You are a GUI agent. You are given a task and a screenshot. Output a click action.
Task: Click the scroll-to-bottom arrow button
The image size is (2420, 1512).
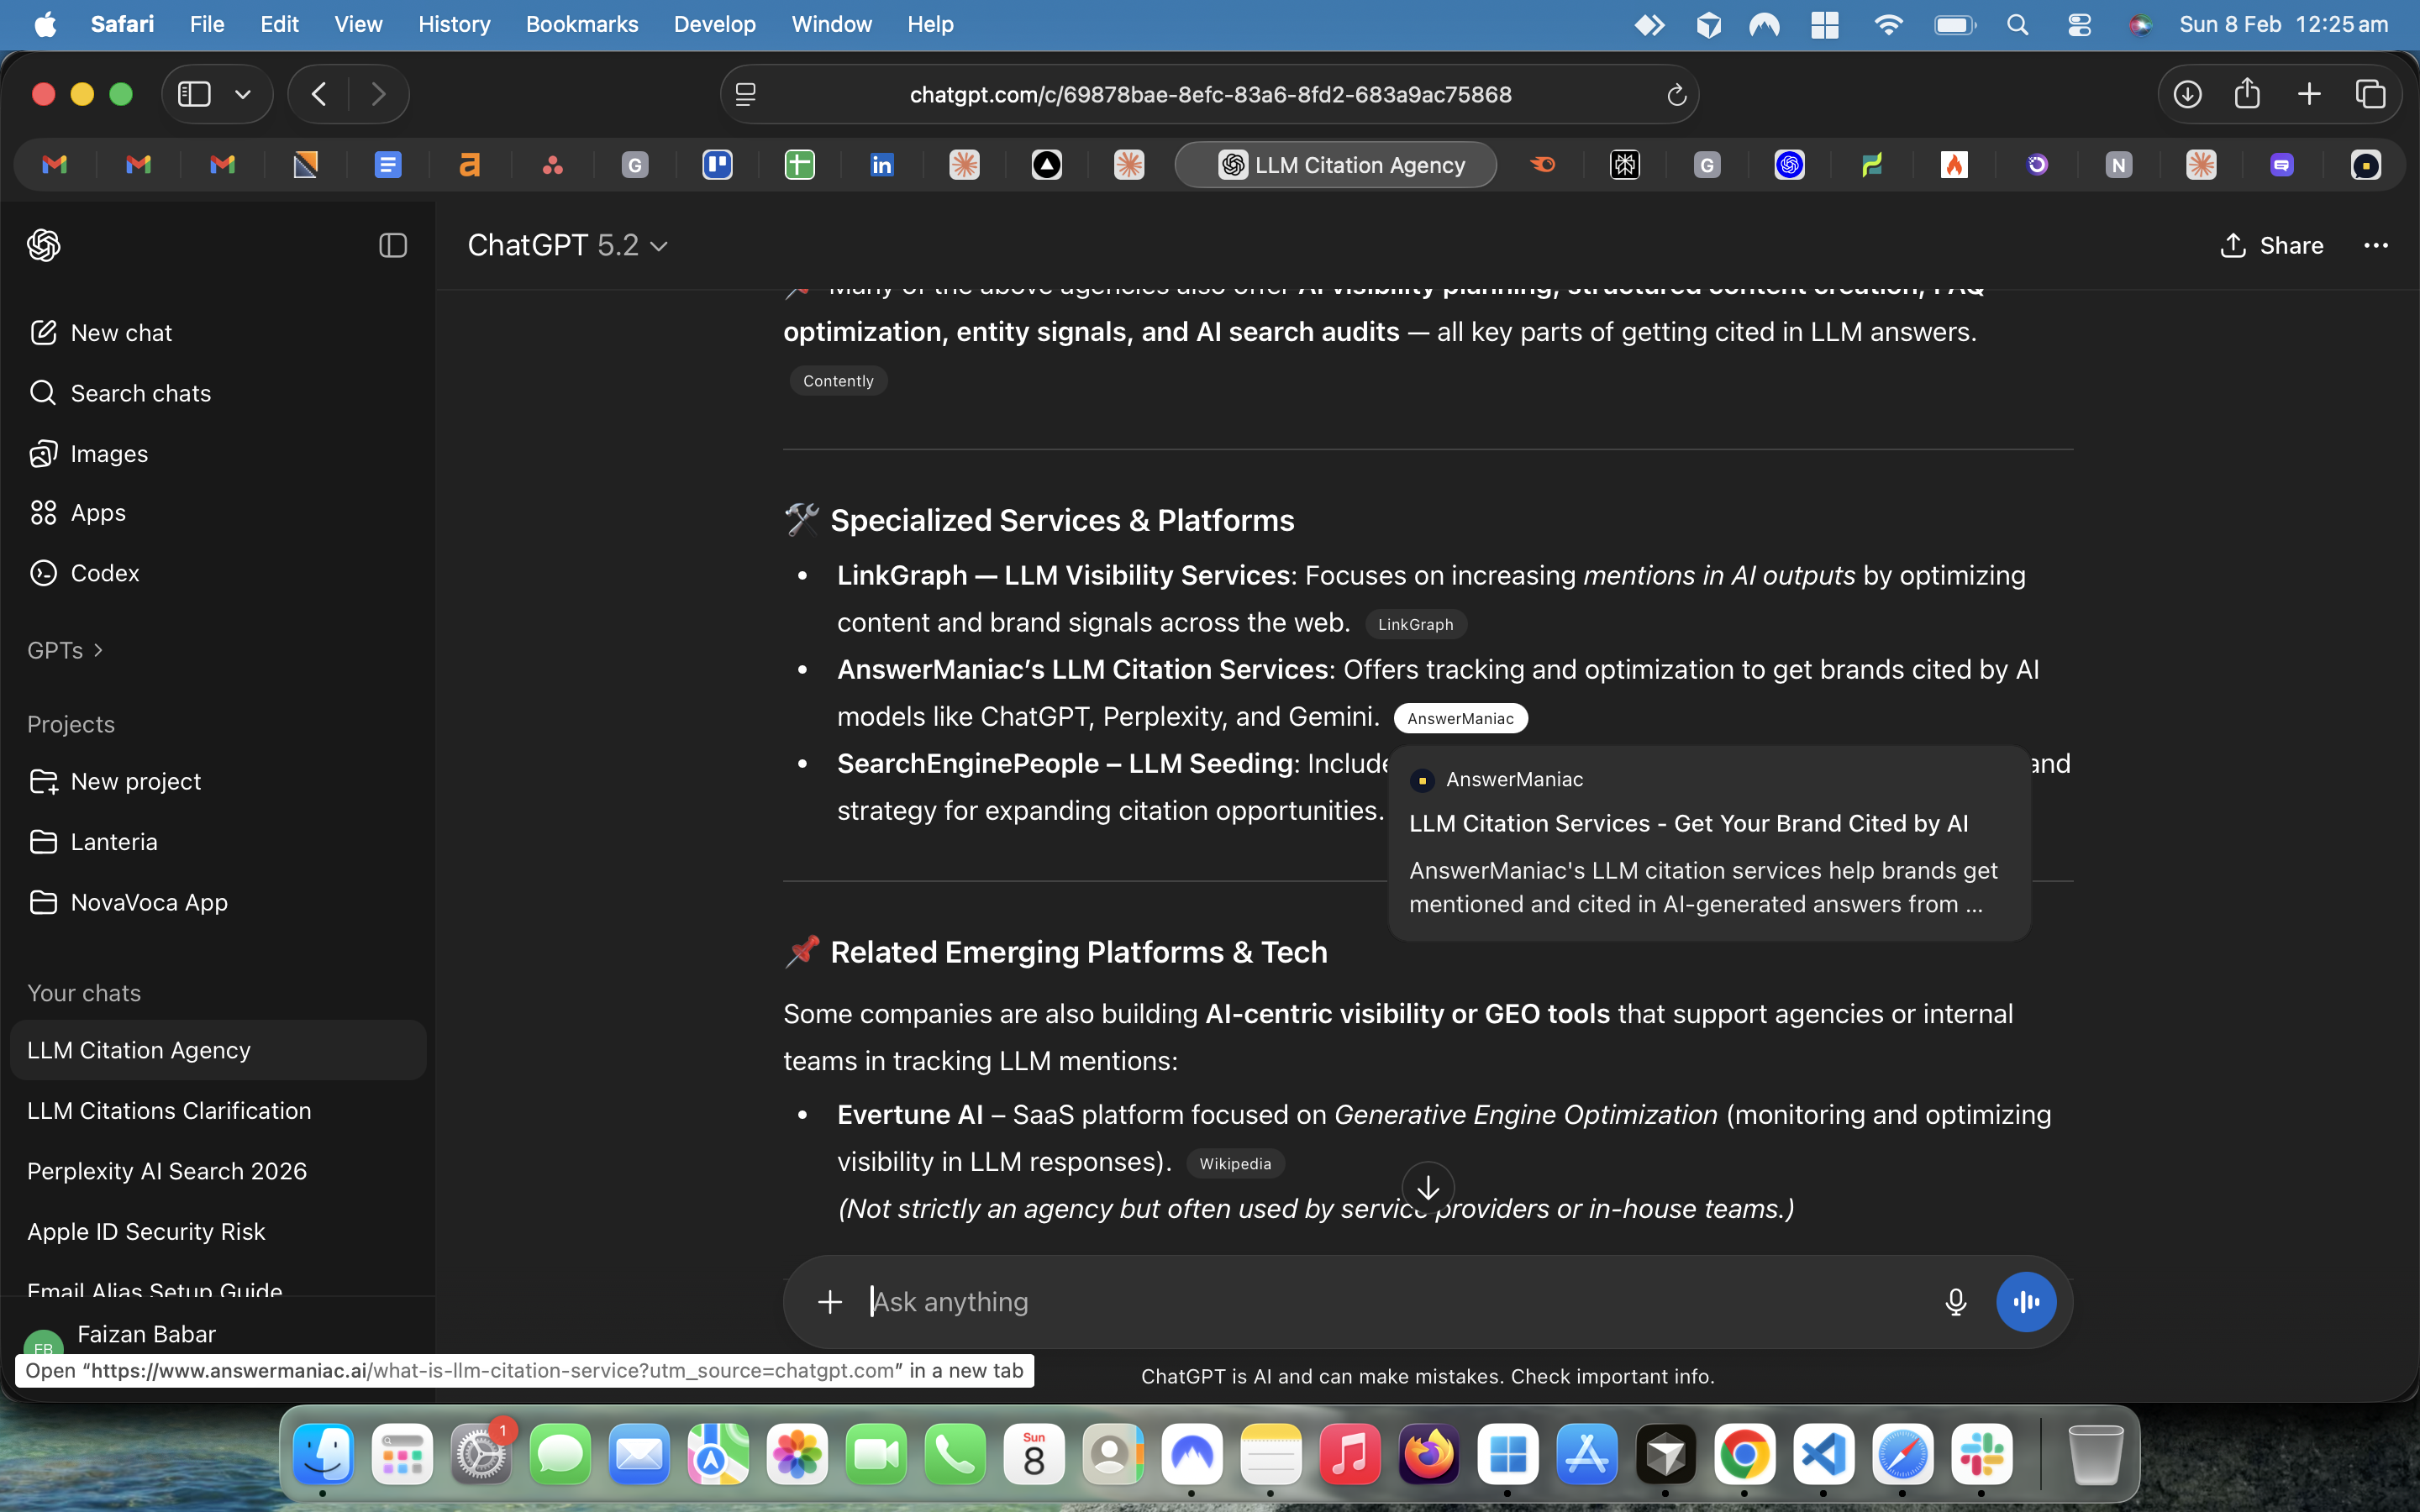[x=1427, y=1188]
